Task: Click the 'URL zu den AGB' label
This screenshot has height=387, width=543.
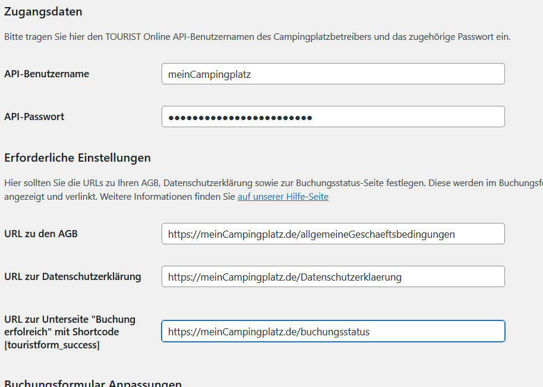Action: pos(40,234)
